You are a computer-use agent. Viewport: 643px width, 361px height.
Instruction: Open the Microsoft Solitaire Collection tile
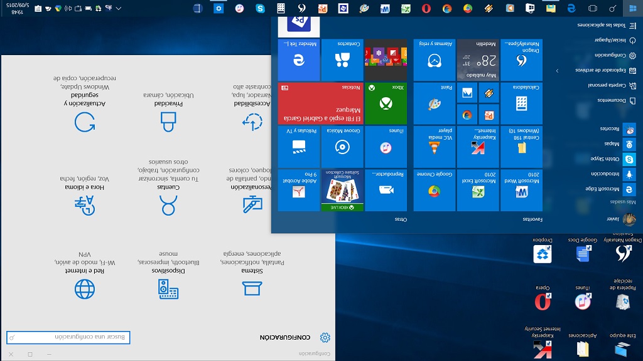tap(342, 190)
